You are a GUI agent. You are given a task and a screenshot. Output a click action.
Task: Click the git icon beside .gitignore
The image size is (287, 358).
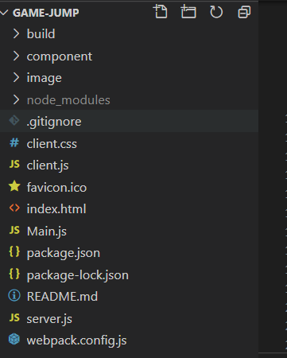(x=14, y=121)
